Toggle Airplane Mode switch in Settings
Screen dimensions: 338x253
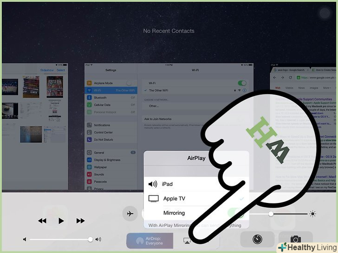pyautogui.click(x=130, y=83)
